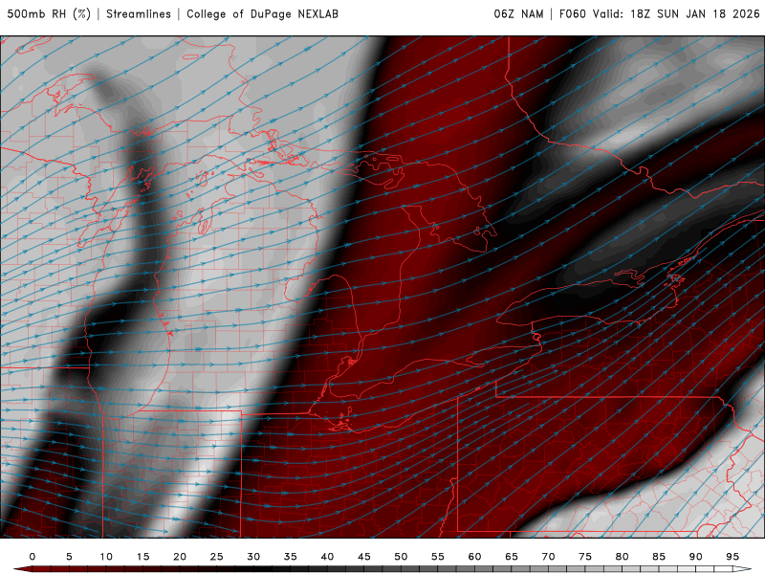Click the colorbar label "10"
765x574 pixels.
(x=106, y=557)
